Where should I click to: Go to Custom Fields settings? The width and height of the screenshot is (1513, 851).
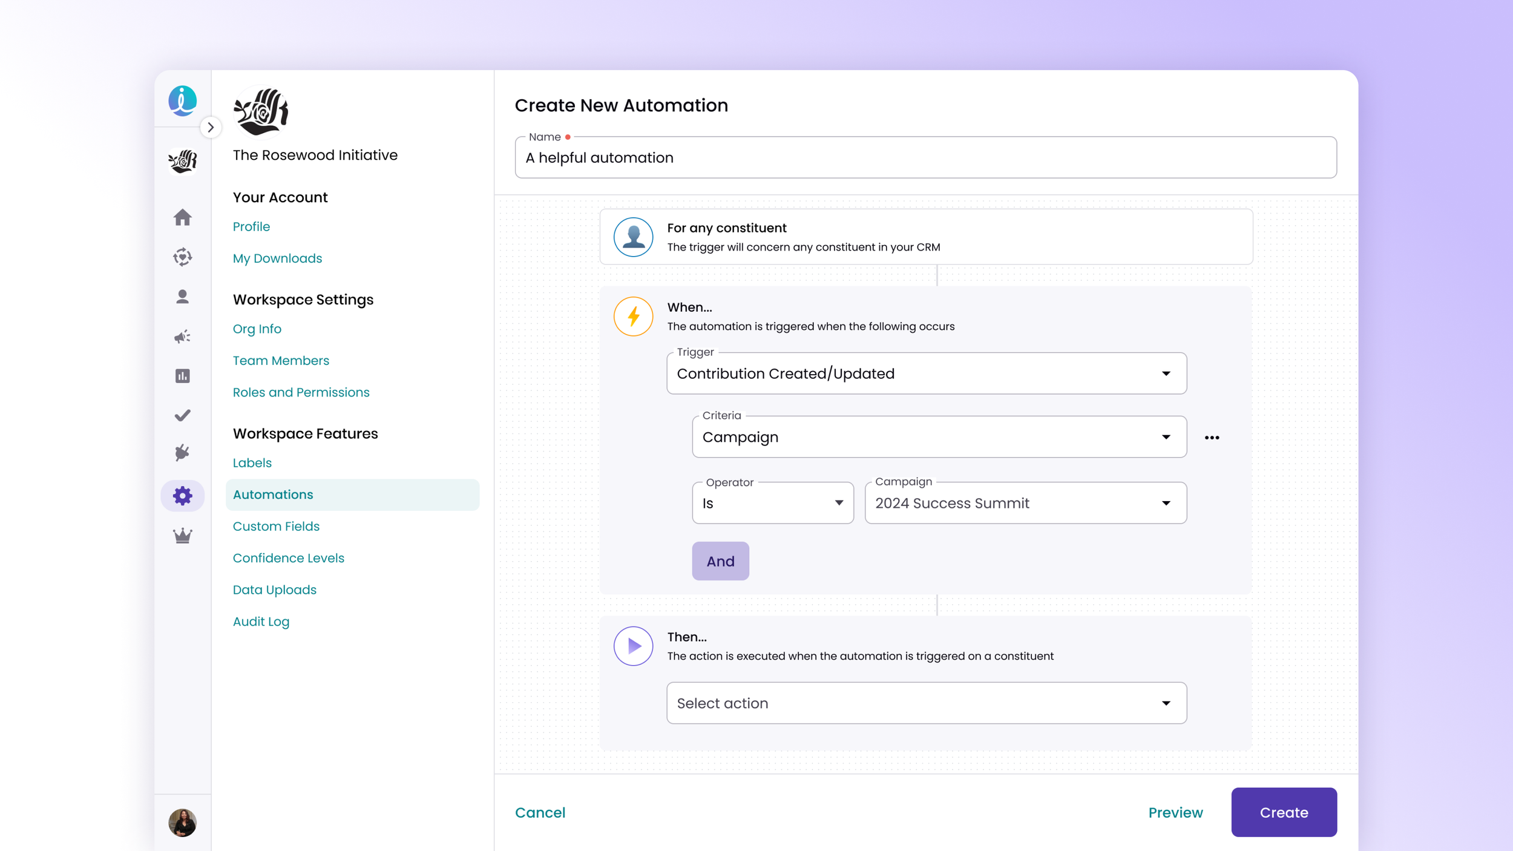point(276,526)
